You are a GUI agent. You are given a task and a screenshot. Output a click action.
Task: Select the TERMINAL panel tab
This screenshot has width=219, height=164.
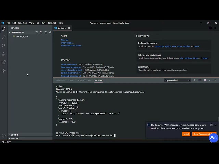pyautogui.click(x=99, y=80)
